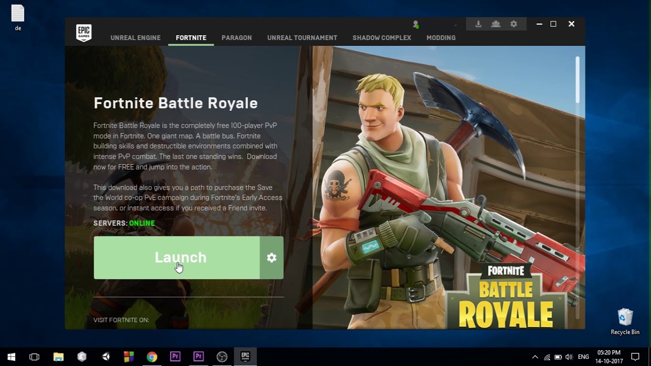Click the user profile avatar icon
This screenshot has width=651, height=366.
pyautogui.click(x=416, y=24)
